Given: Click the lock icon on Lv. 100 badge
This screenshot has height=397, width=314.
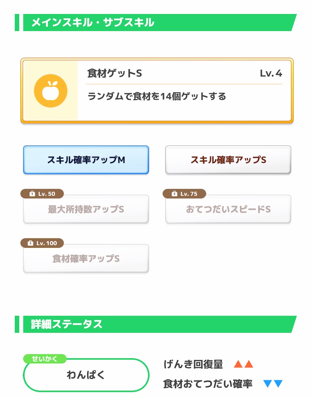Looking at the screenshot, I should tap(31, 243).
